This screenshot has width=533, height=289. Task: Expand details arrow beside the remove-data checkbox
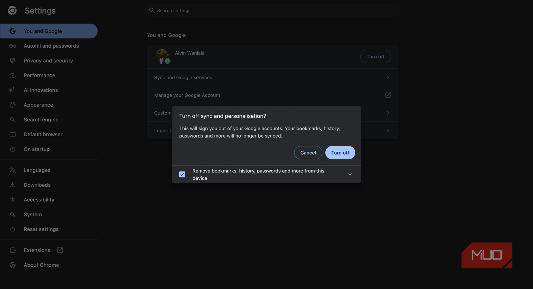[x=350, y=174]
